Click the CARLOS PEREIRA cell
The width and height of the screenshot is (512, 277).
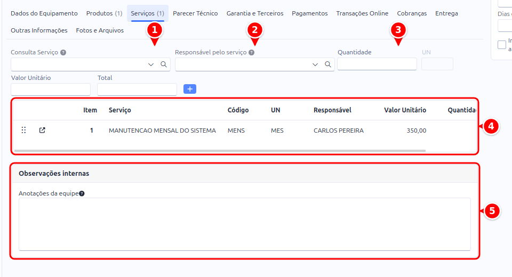[339, 131]
